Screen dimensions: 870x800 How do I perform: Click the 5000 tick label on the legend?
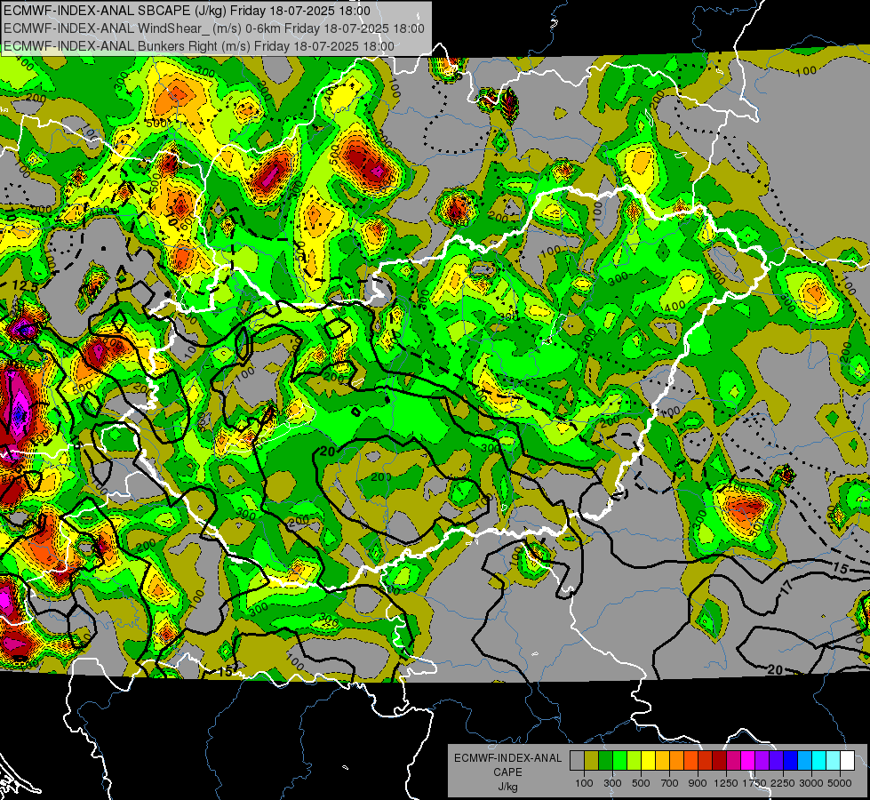pyautogui.click(x=840, y=783)
